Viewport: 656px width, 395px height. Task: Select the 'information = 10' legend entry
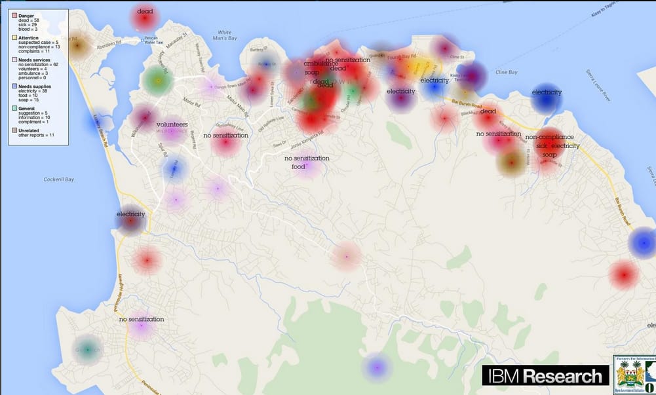pos(34,117)
